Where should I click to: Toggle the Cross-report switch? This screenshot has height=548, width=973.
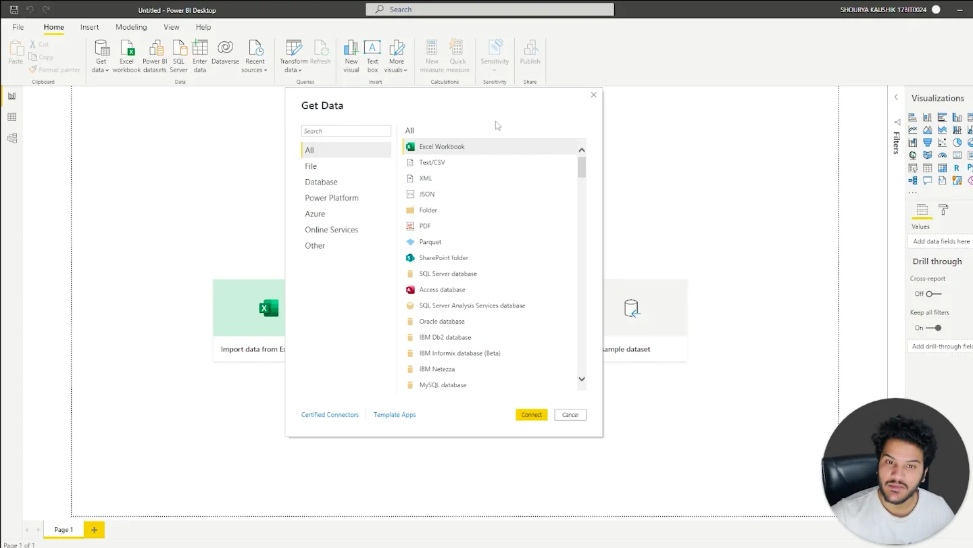[933, 294]
